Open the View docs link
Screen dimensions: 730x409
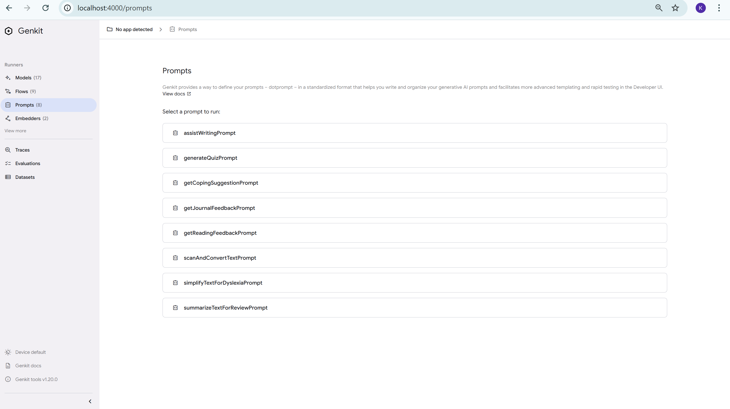173,94
